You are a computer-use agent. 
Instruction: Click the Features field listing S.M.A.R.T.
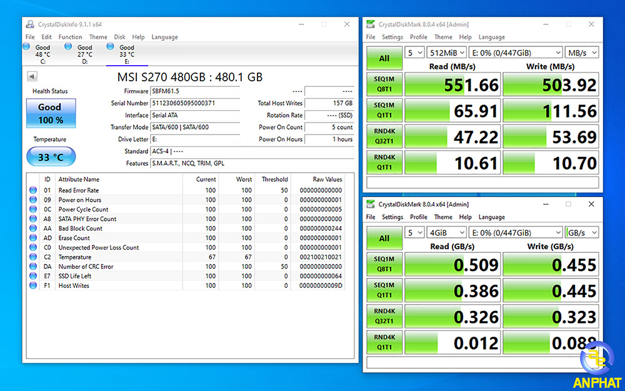(x=252, y=163)
